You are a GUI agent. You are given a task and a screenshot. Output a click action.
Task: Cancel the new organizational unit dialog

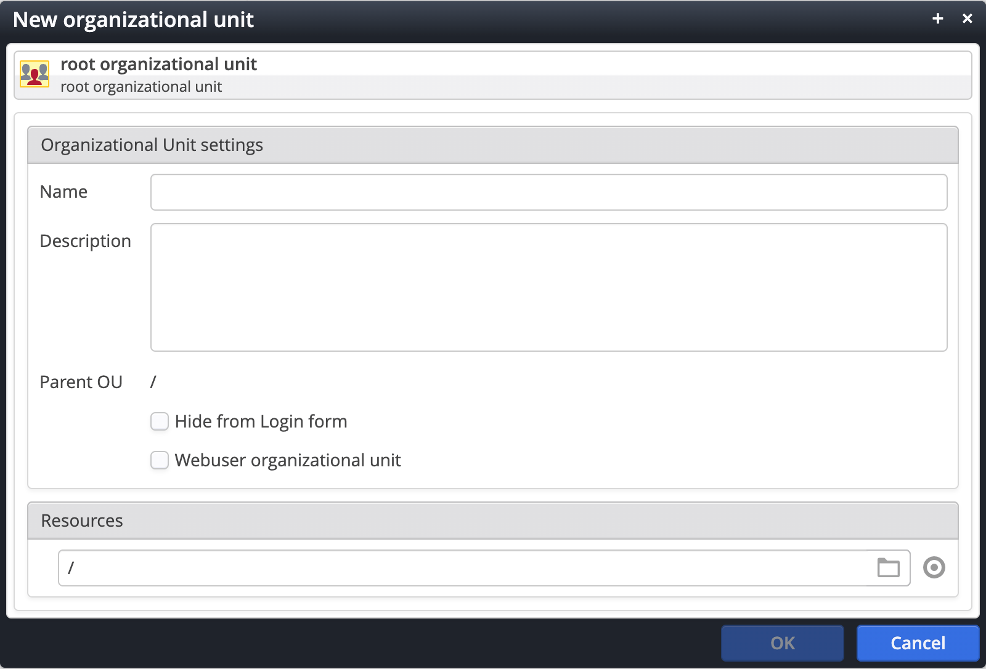917,643
